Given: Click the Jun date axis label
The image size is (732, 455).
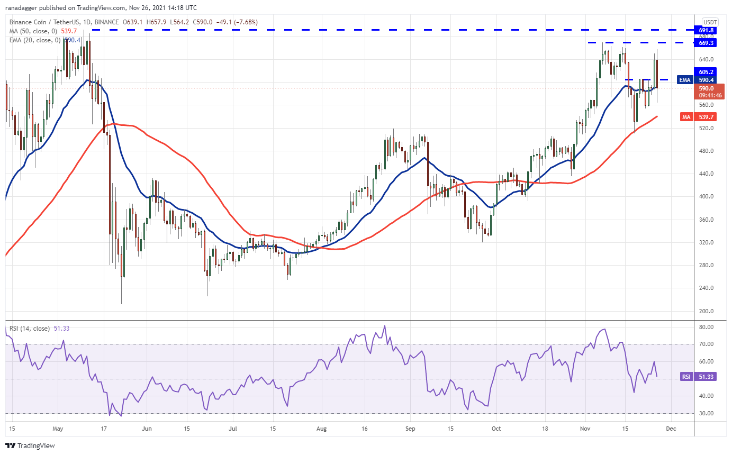Looking at the screenshot, I should click(147, 429).
